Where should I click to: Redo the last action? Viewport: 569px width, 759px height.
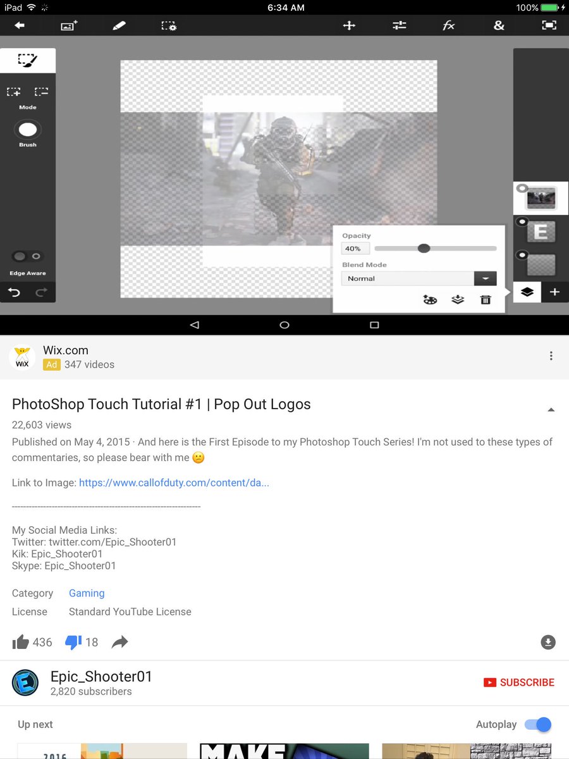pos(42,292)
